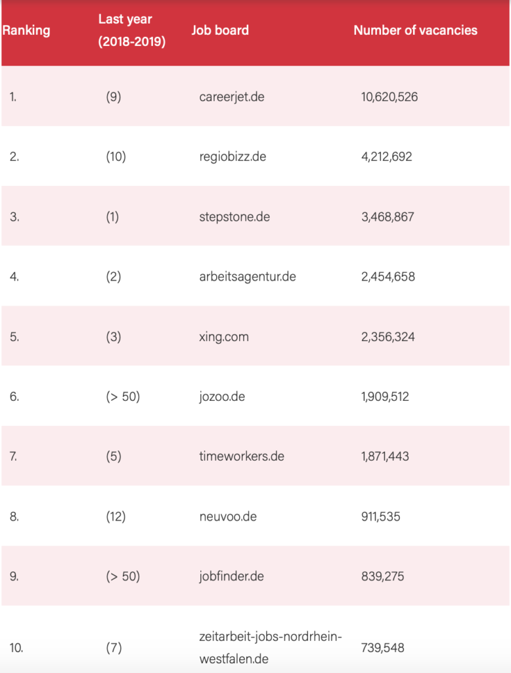Select jozoo.de in row six
511x673 pixels.
pyautogui.click(x=222, y=397)
